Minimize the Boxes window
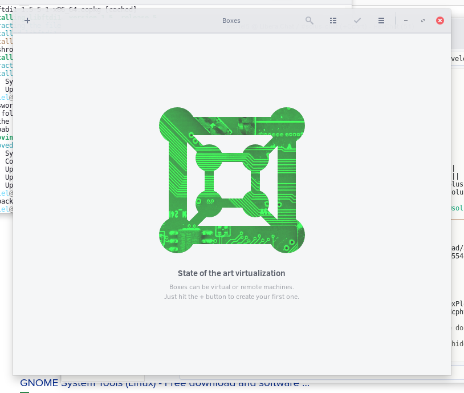The width and height of the screenshot is (464, 393). click(406, 21)
